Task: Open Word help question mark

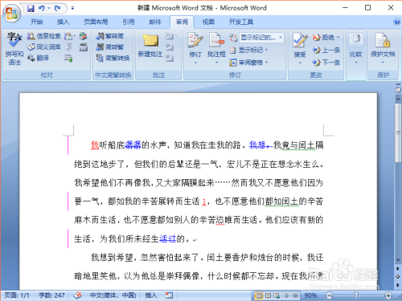Action: coord(396,22)
